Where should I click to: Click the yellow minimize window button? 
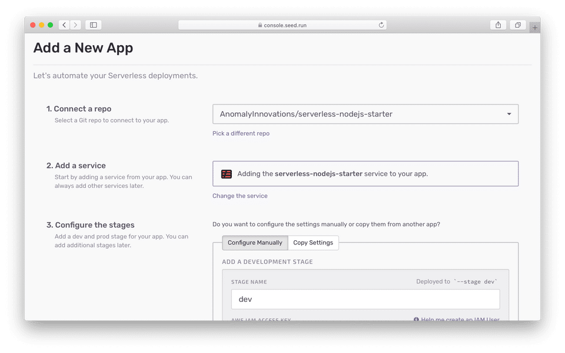(41, 25)
